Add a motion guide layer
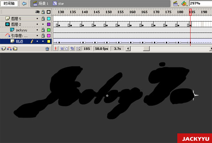The image size is (212, 143). 9,49
